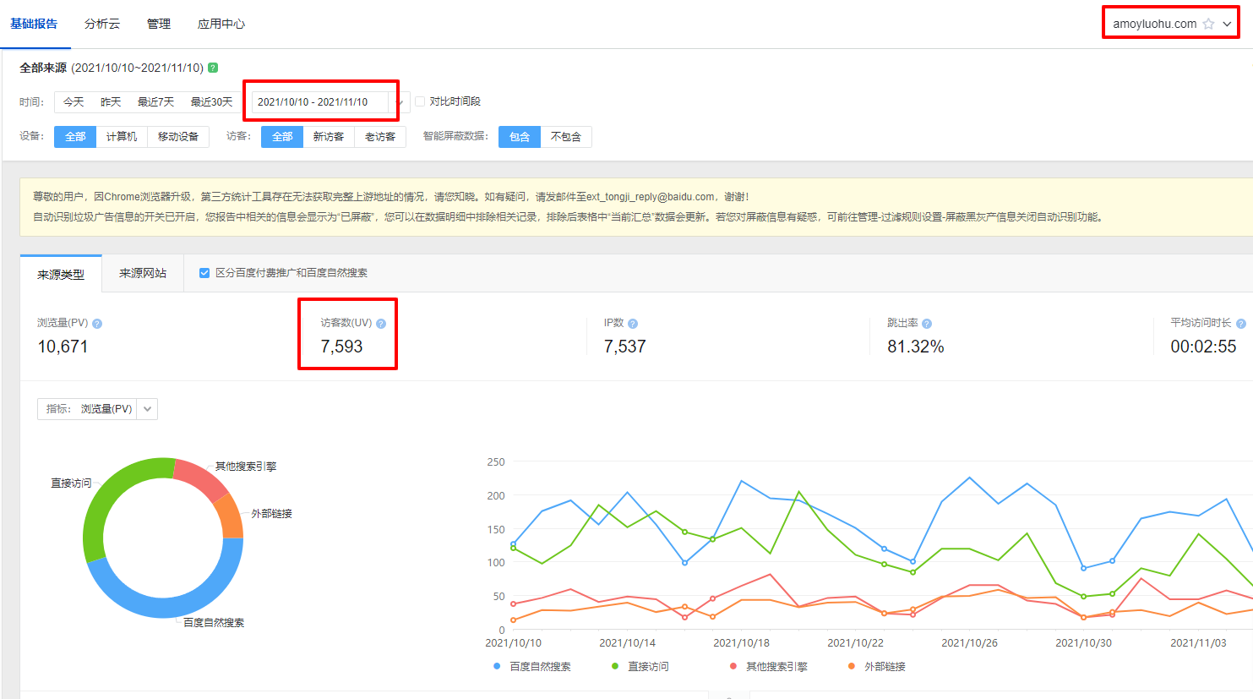Image resolution: width=1253 pixels, height=699 pixels.
Task: Toggle 外部链接 legend dot below chart
Action: coord(852,667)
